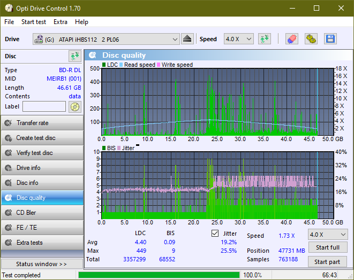Click the BIS/Jitter chart area

pyautogui.click(x=217, y=185)
